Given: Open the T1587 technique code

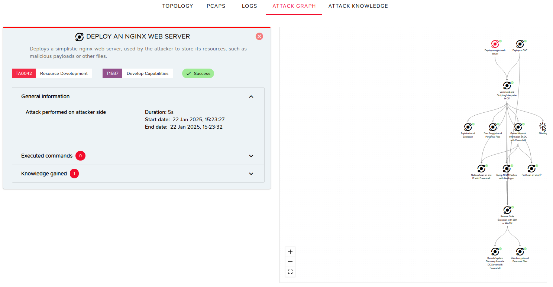Looking at the screenshot, I should click(112, 73).
